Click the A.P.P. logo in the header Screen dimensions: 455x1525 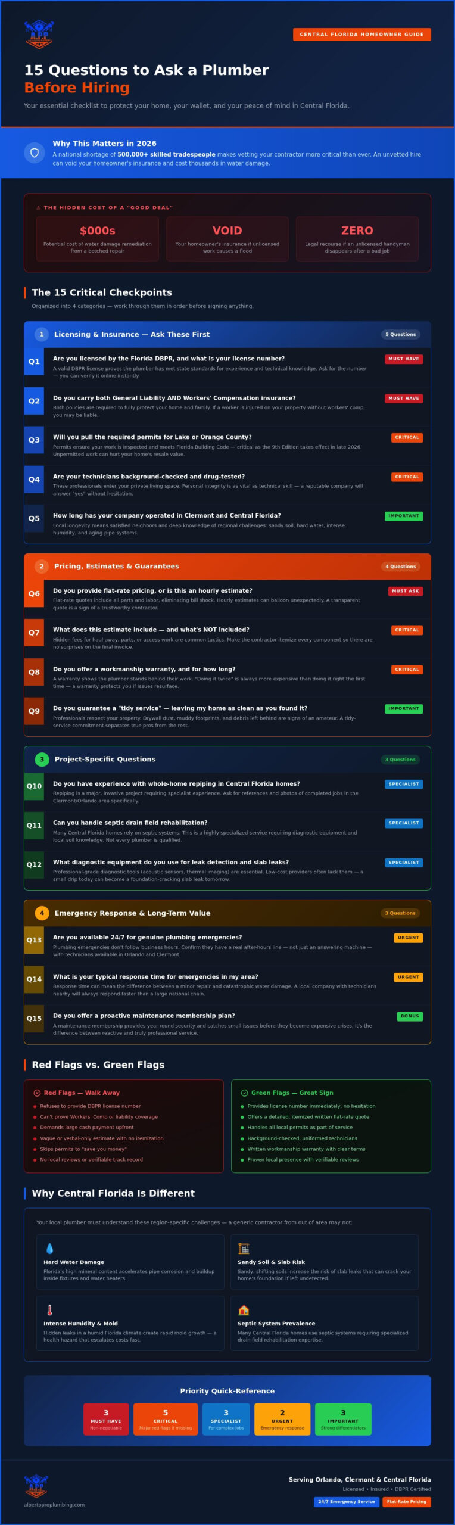click(39, 35)
